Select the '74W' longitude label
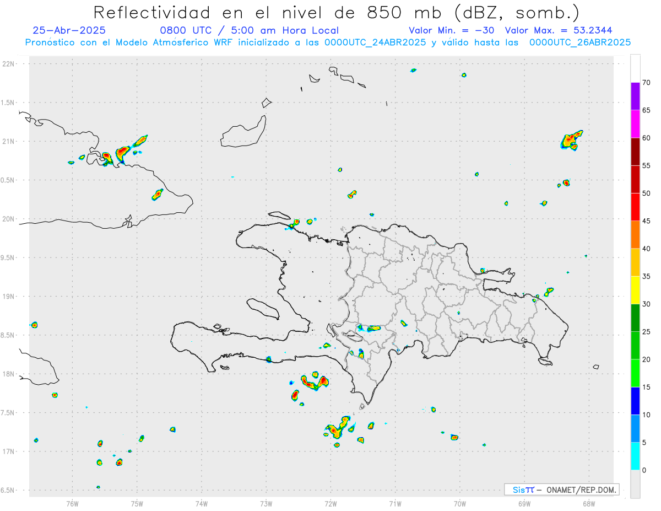The width and height of the screenshot is (661, 511). [202, 504]
